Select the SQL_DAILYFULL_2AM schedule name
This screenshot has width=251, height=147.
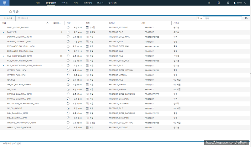click(17, 118)
